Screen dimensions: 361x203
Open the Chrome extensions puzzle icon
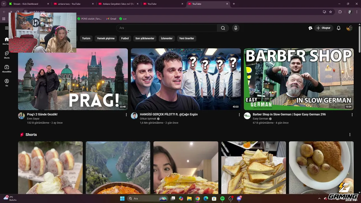(x=340, y=12)
